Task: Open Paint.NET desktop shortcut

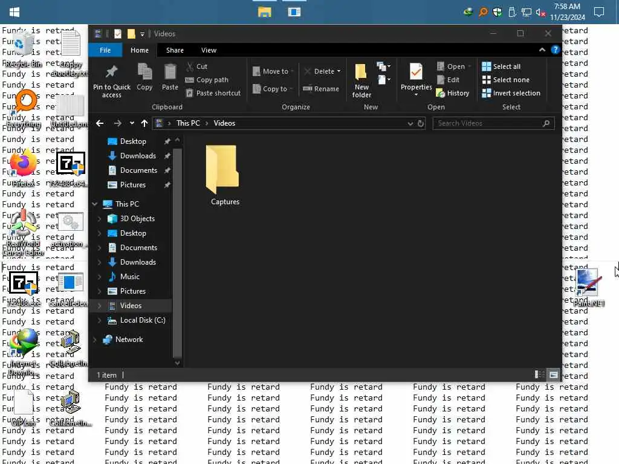Action: click(588, 287)
